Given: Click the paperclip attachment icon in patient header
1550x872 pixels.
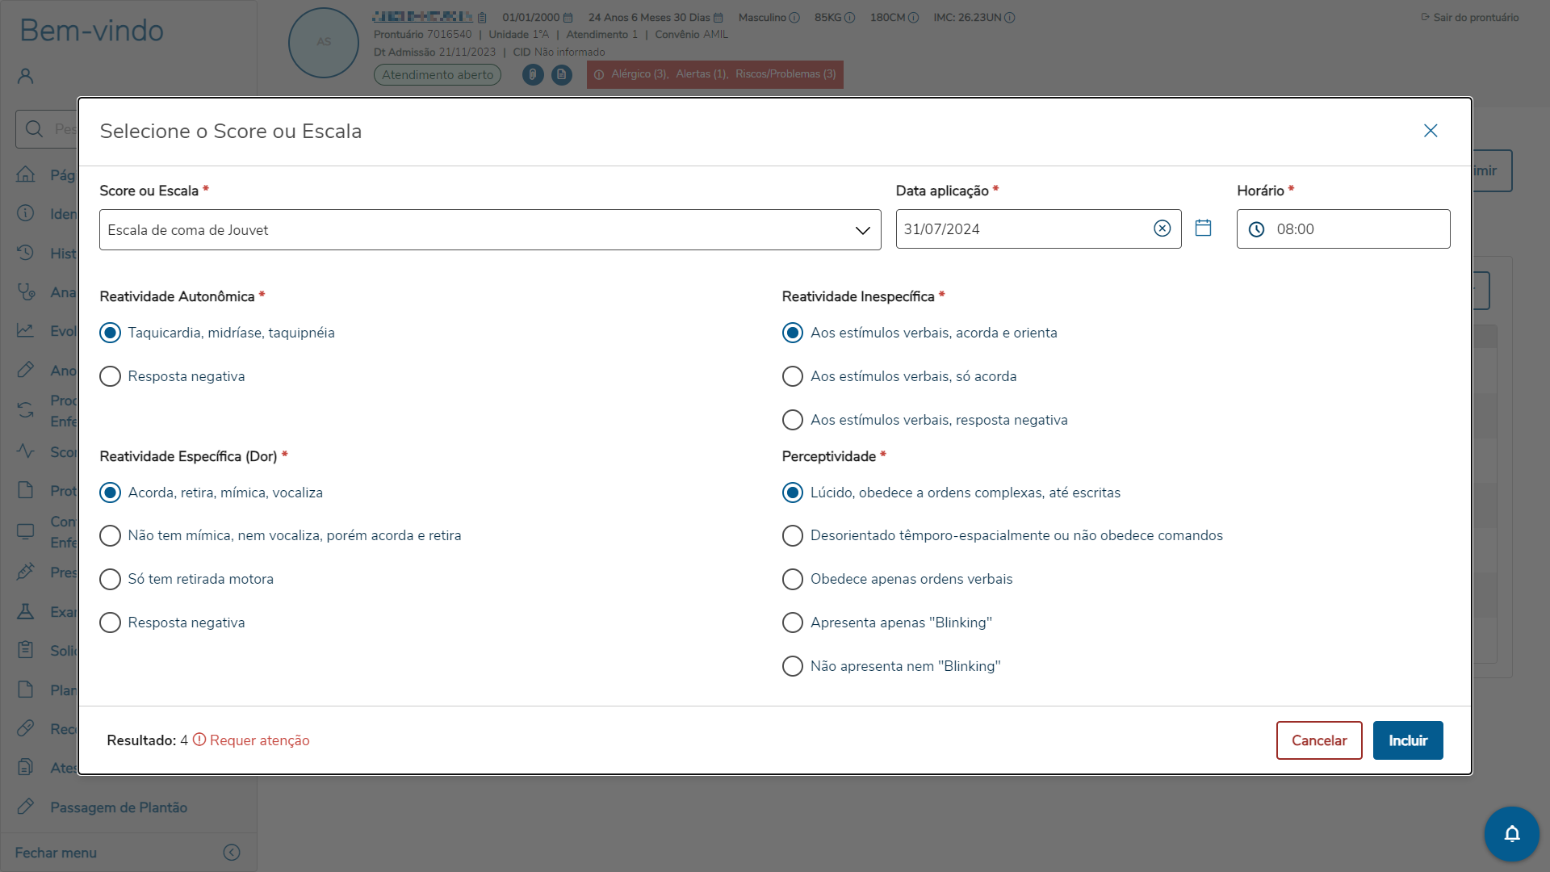Looking at the screenshot, I should click(x=533, y=74).
